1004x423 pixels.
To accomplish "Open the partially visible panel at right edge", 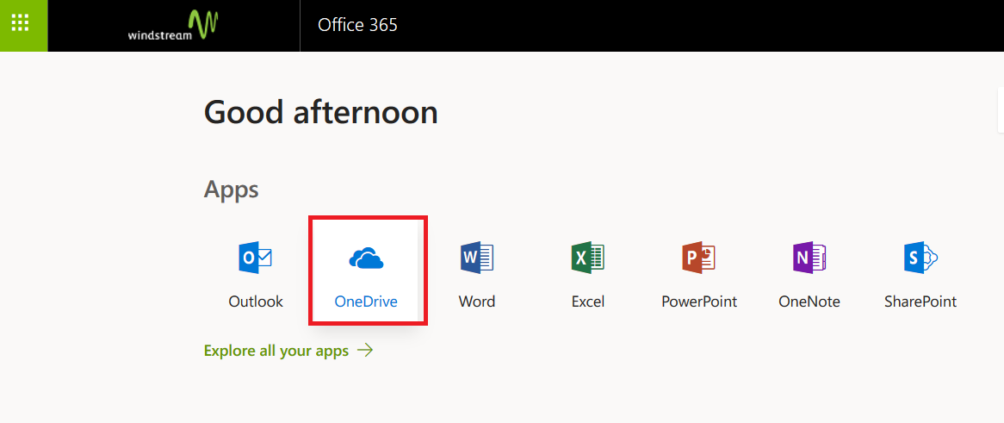I will (x=1001, y=110).
